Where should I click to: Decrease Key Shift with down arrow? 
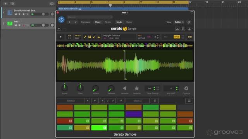coord(177,90)
